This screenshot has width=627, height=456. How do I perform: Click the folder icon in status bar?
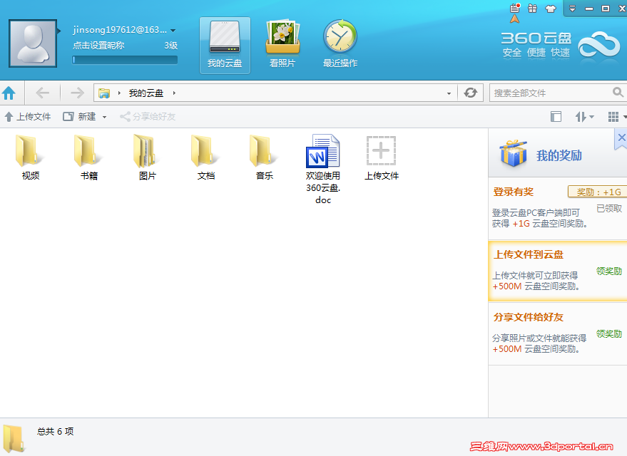coord(14,438)
